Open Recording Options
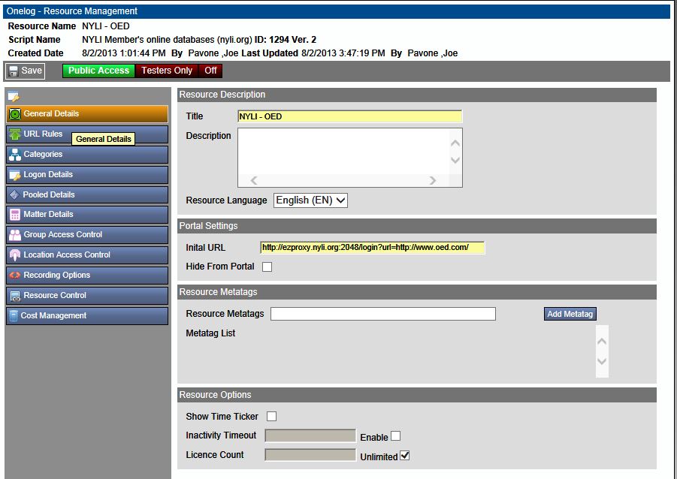This screenshot has height=479, width=677. click(x=87, y=276)
